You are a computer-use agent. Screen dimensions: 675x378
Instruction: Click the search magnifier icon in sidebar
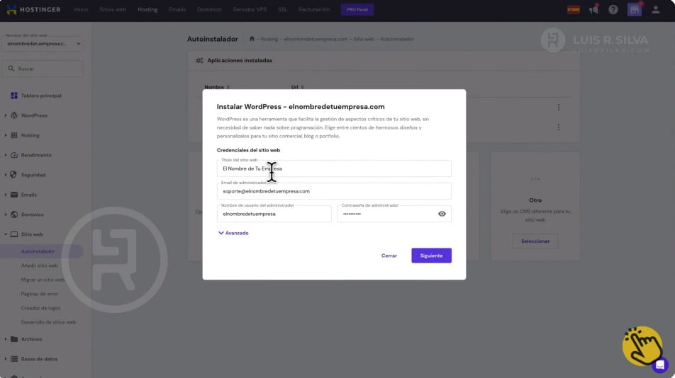(x=11, y=69)
